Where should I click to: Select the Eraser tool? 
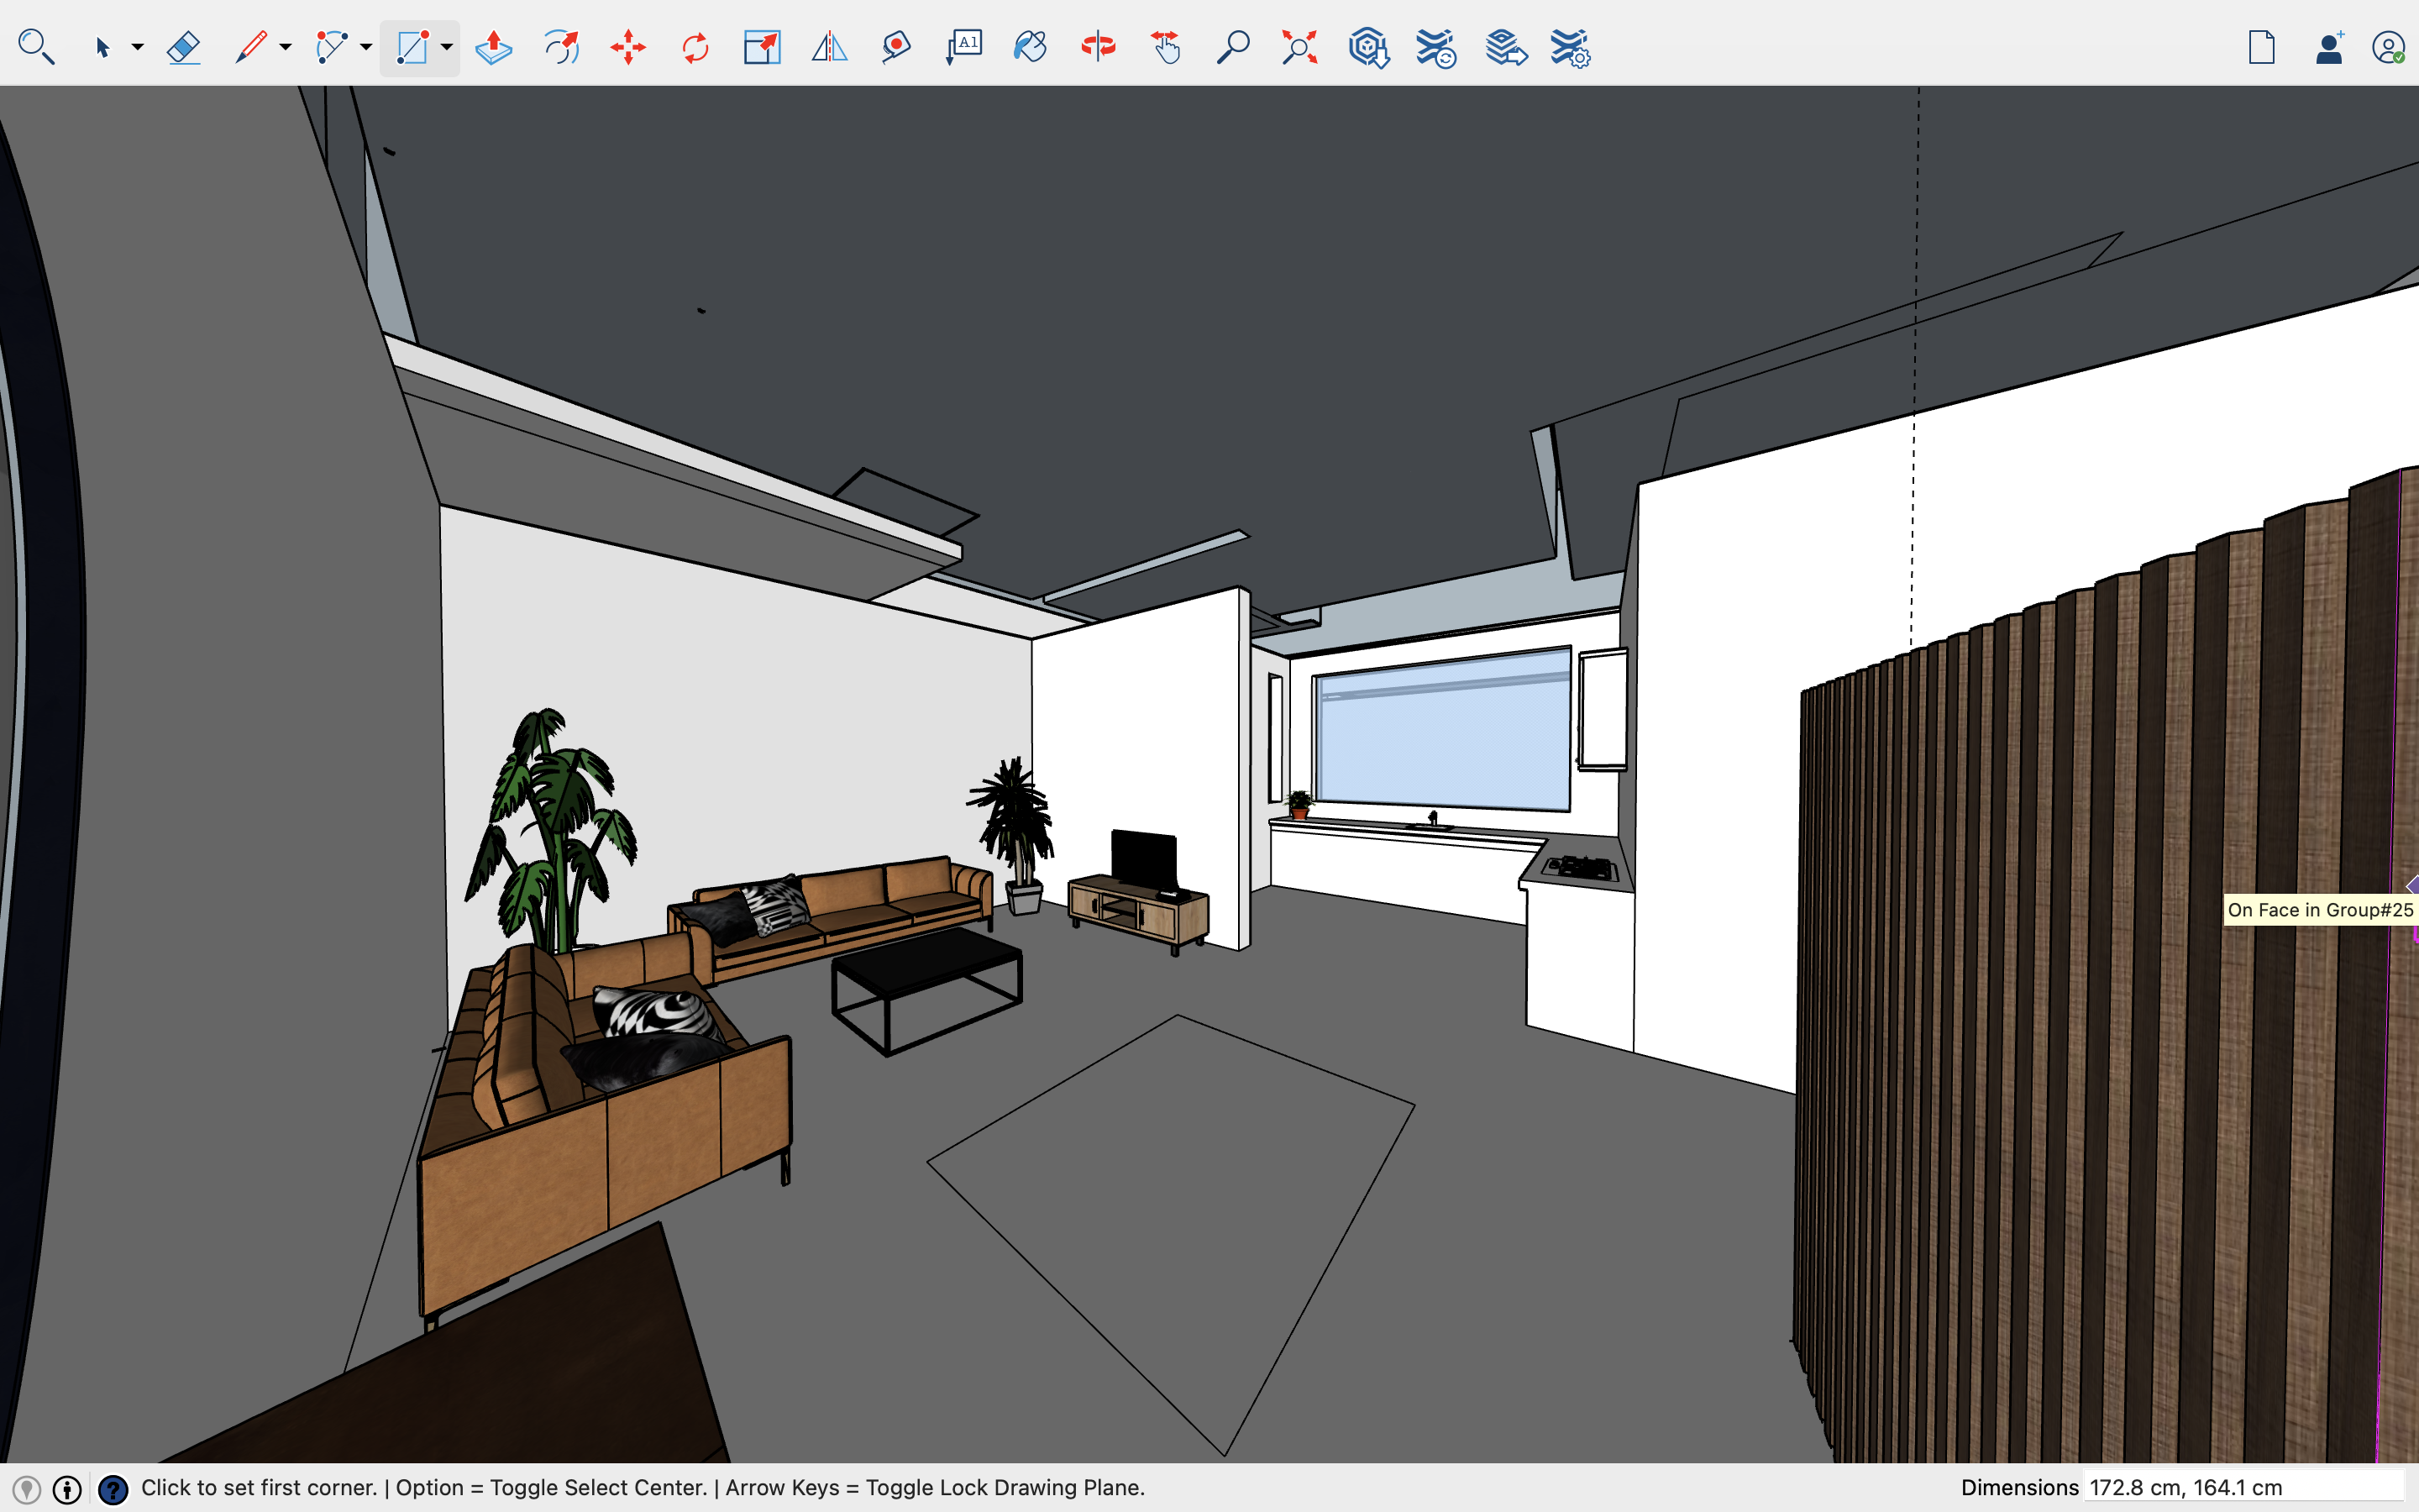point(183,47)
